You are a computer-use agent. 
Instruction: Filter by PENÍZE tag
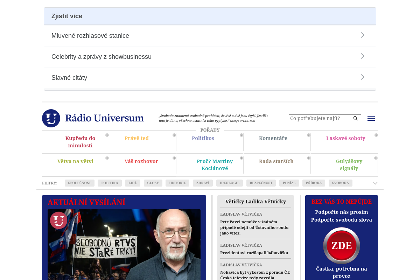(x=289, y=183)
